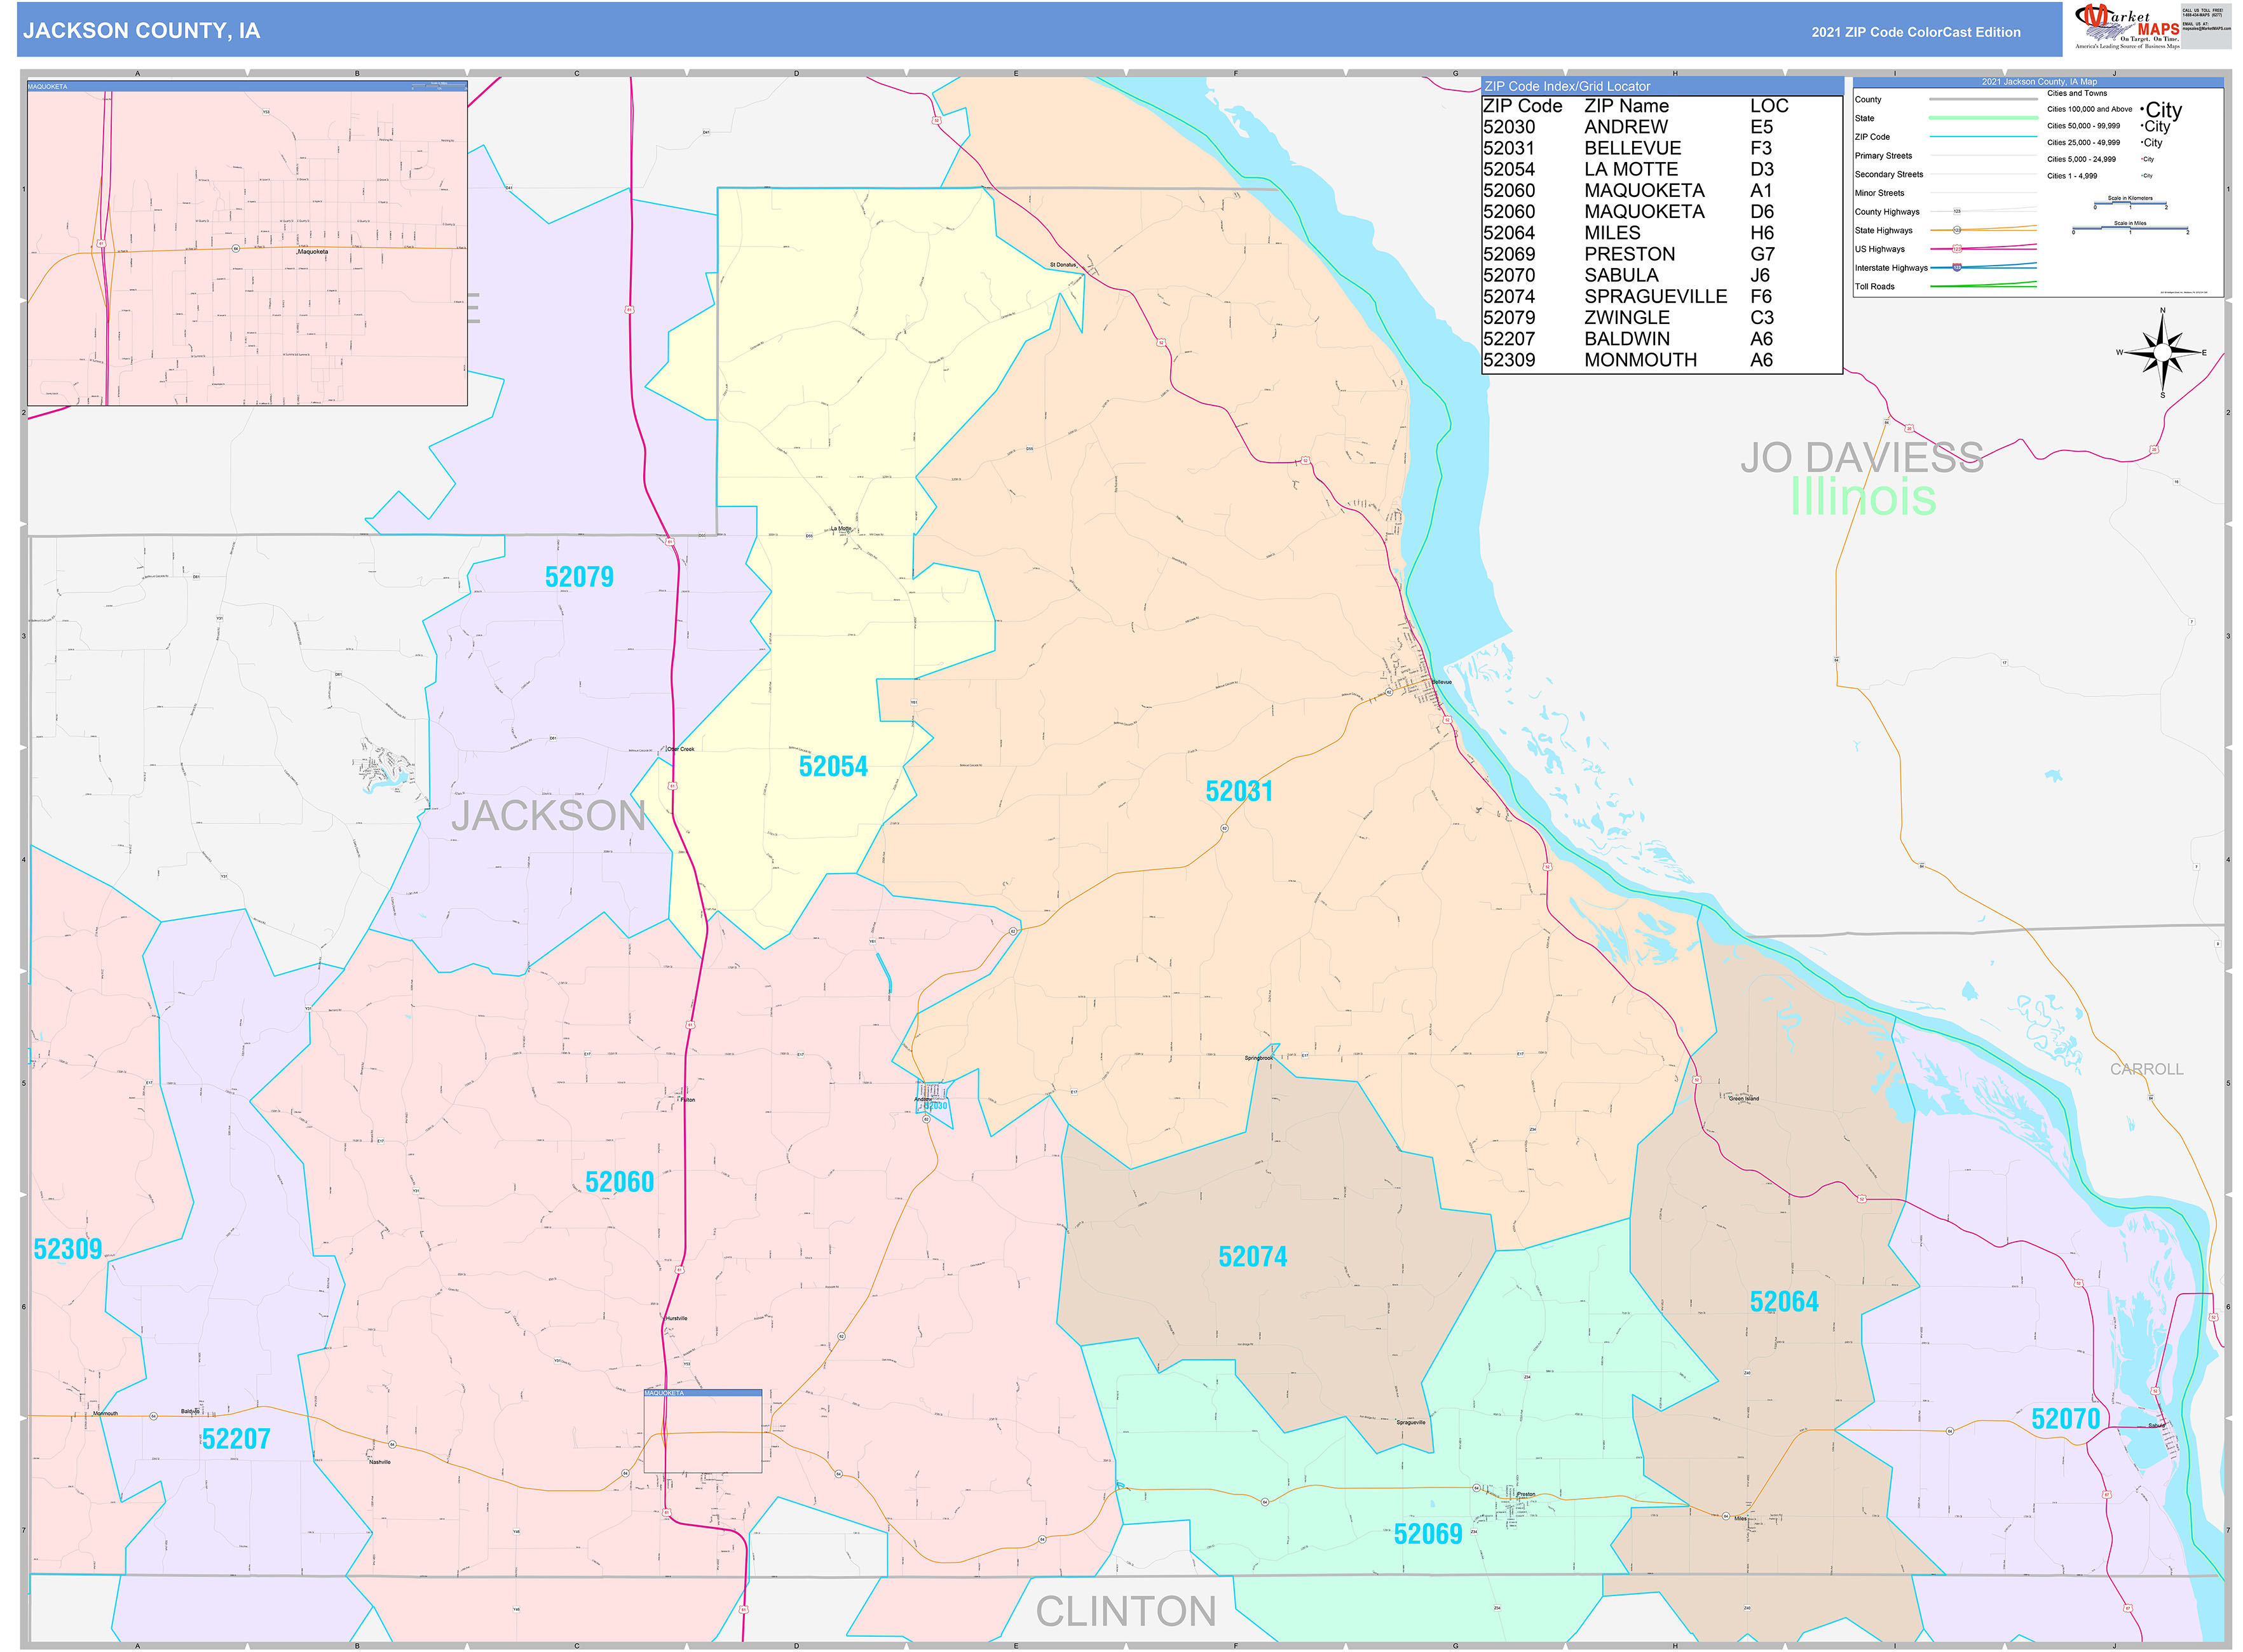Click the US Highways shield symbol in legend

click(x=1958, y=249)
